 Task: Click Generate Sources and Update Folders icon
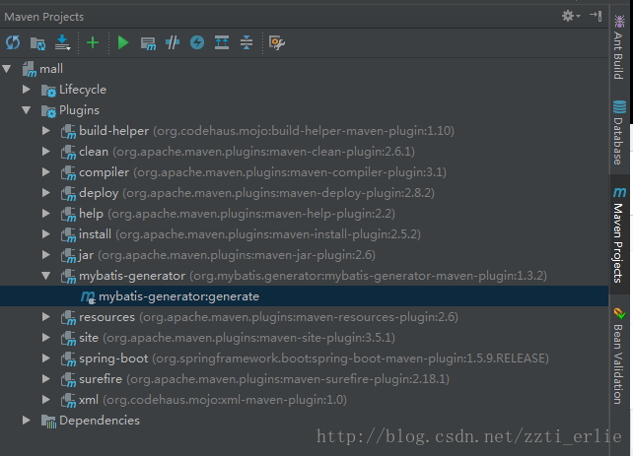[x=37, y=42]
